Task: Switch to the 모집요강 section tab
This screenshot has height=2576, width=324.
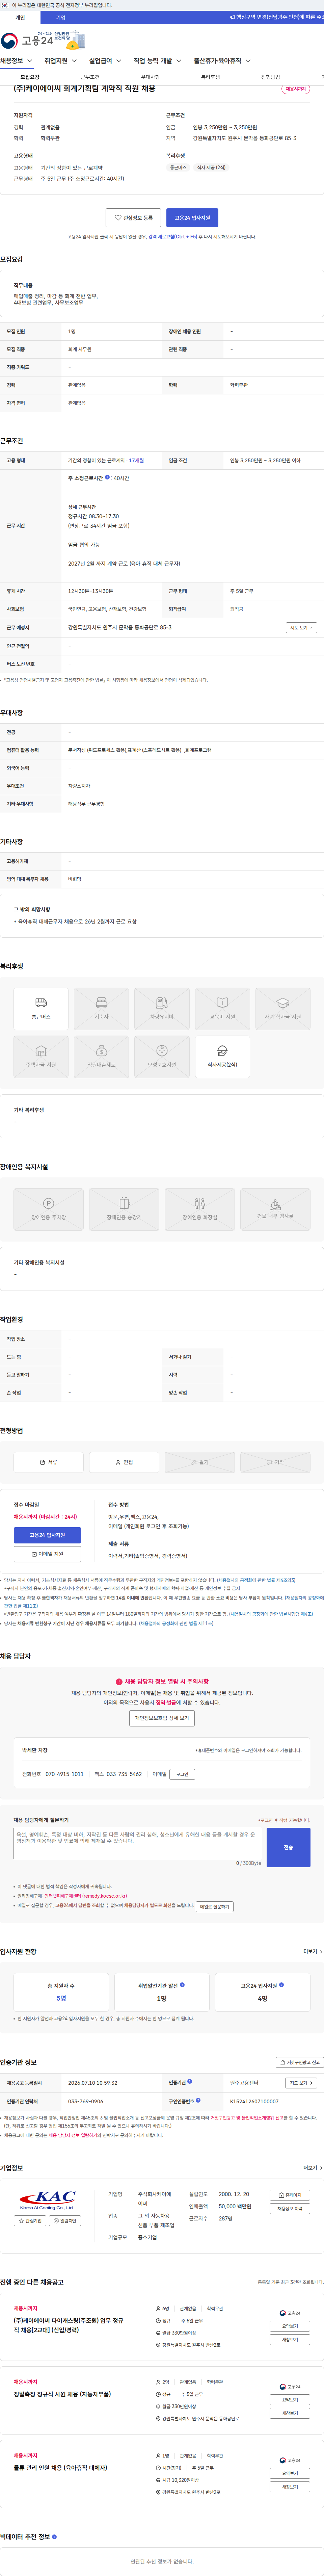Action: tap(30, 77)
